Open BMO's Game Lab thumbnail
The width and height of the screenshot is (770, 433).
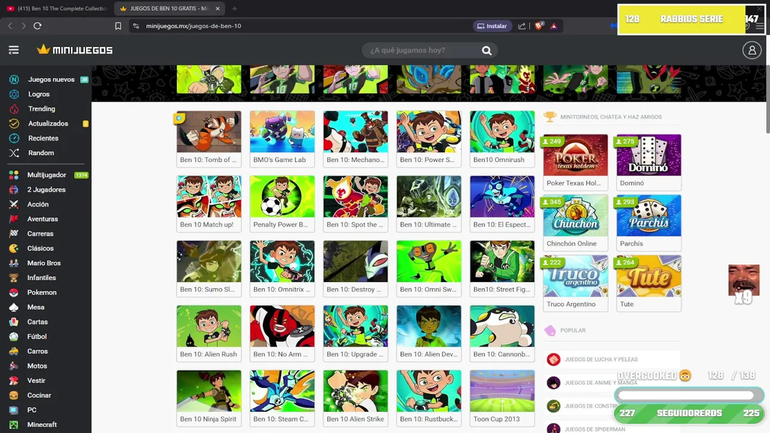(x=282, y=132)
